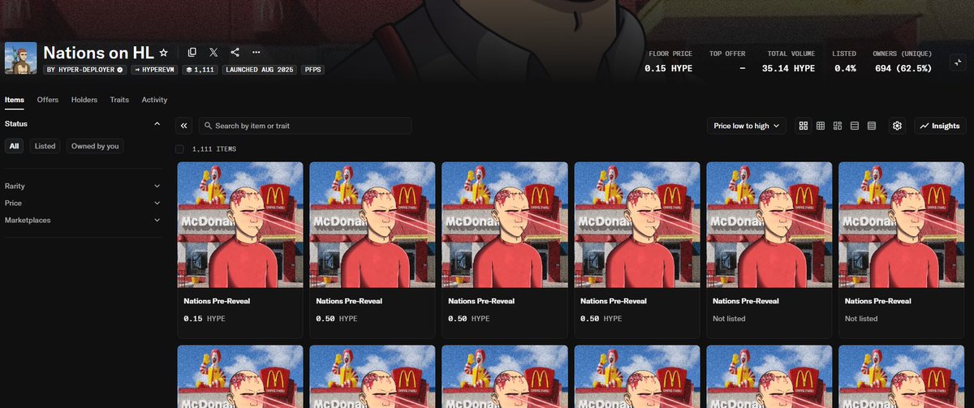The width and height of the screenshot is (974, 408).
Task: Click the 1,111 ITEMS count text
Action: point(214,149)
